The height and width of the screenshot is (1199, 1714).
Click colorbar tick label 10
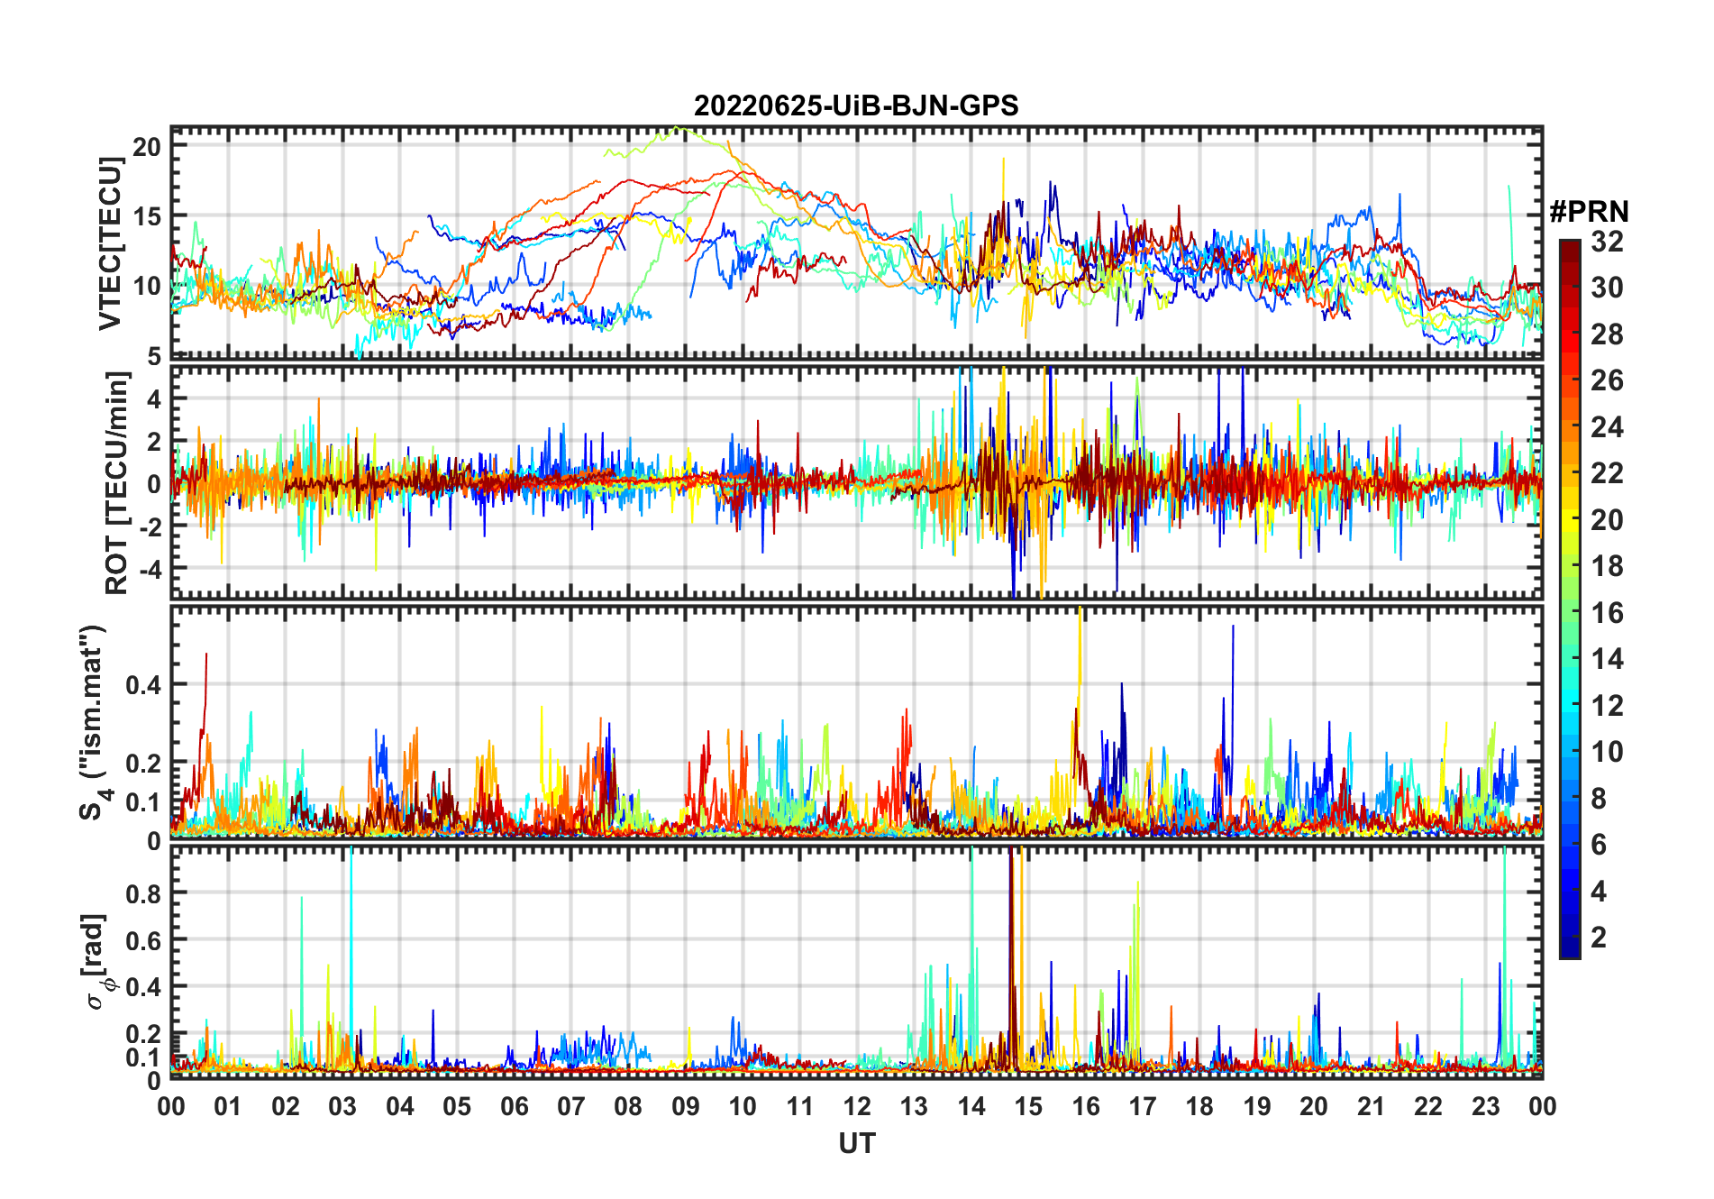1607,752
